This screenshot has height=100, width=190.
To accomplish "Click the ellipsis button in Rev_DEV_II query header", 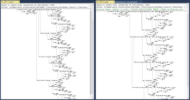I will click(90, 6).
